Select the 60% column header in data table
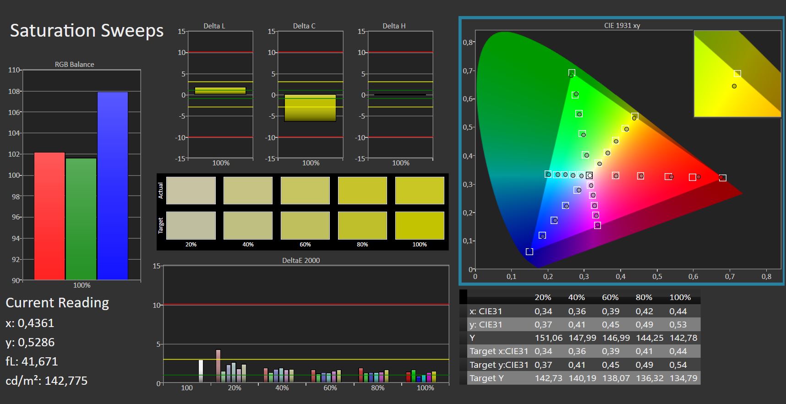Image resolution: width=786 pixels, height=404 pixels. [x=610, y=297]
